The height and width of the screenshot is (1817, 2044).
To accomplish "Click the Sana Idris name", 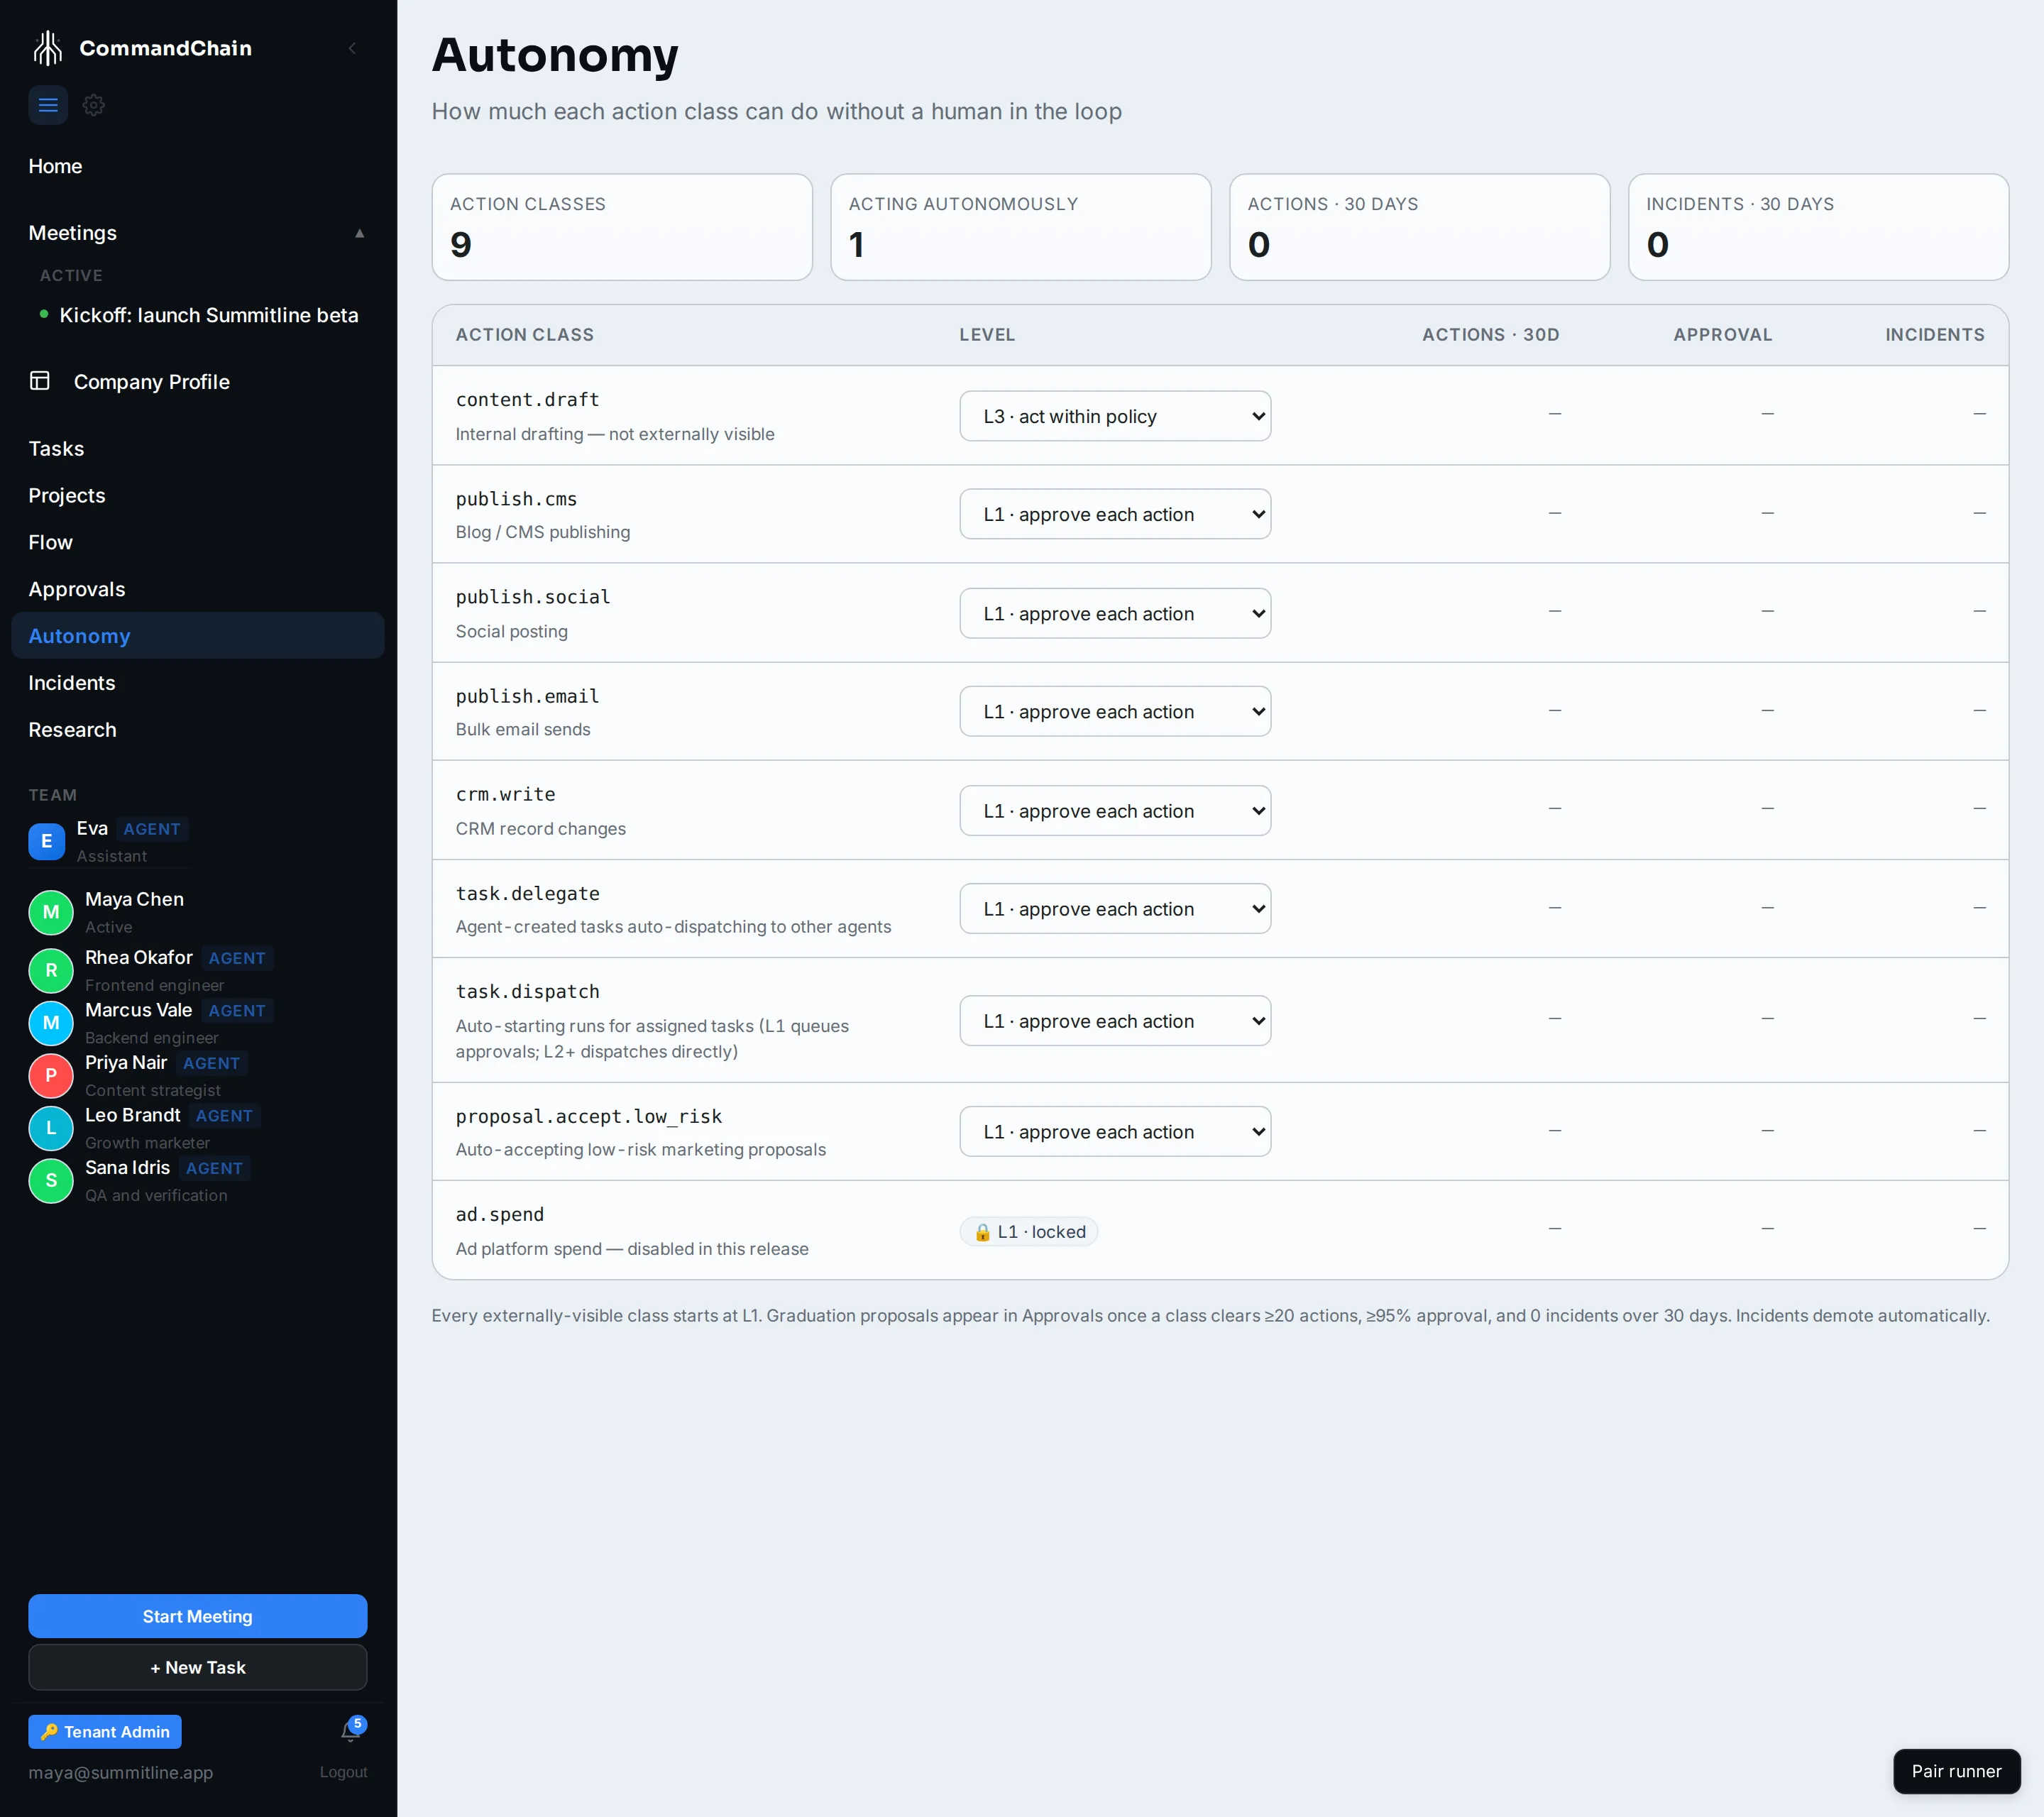I will [x=128, y=1167].
